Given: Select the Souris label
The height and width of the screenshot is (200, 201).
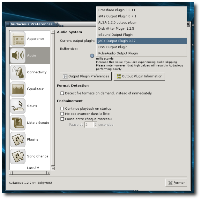Looking at the screenshot, I should 32,106.
